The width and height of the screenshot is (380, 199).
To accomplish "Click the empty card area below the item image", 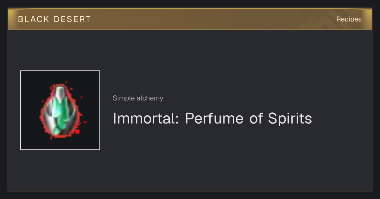I will (x=60, y=170).
